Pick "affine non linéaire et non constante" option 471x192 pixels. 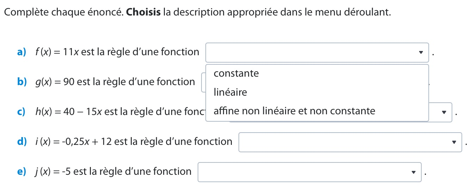click(294, 111)
